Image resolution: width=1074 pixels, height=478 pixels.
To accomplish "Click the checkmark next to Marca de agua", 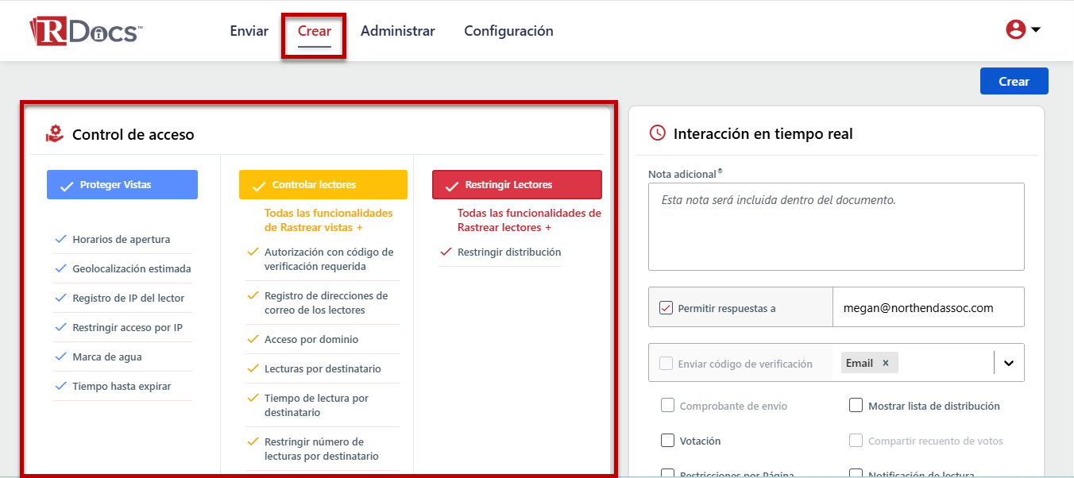I will tap(61, 357).
